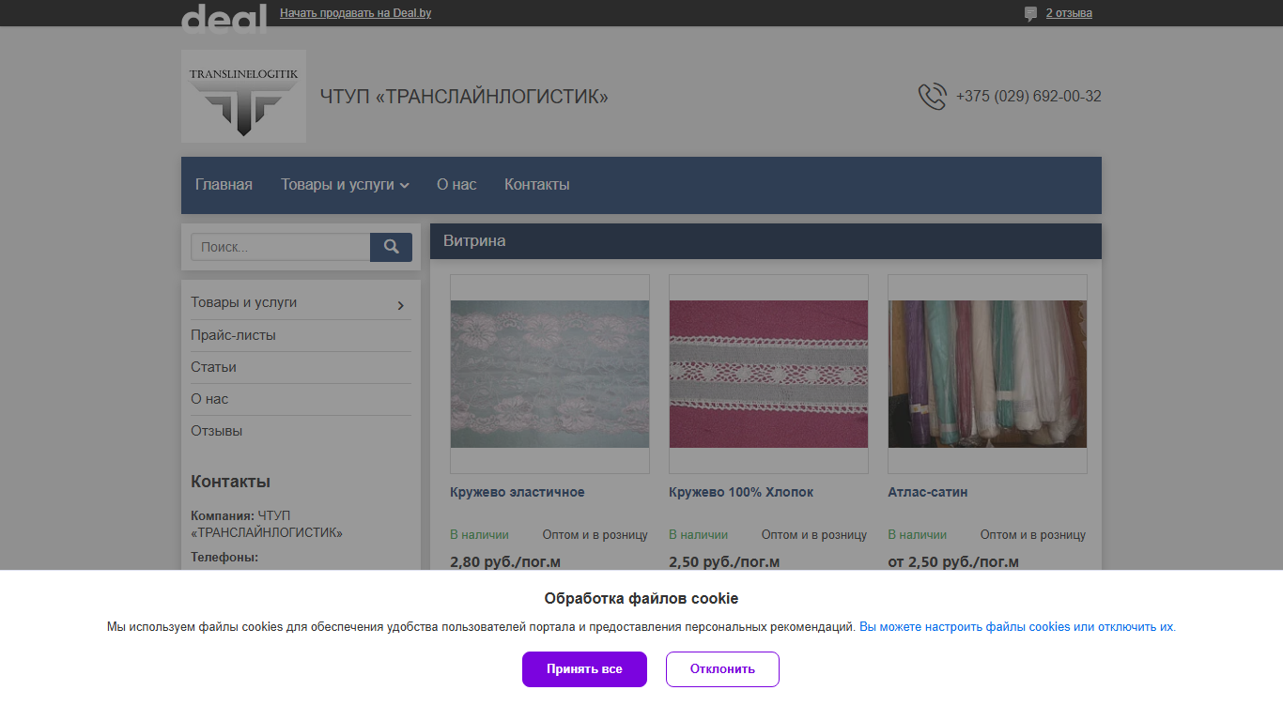Open the cotton lace product thumbnail
Image resolution: width=1283 pixels, height=721 pixels.
768,374
